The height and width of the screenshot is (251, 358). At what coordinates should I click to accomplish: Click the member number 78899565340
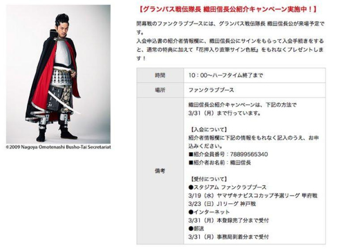(249, 155)
